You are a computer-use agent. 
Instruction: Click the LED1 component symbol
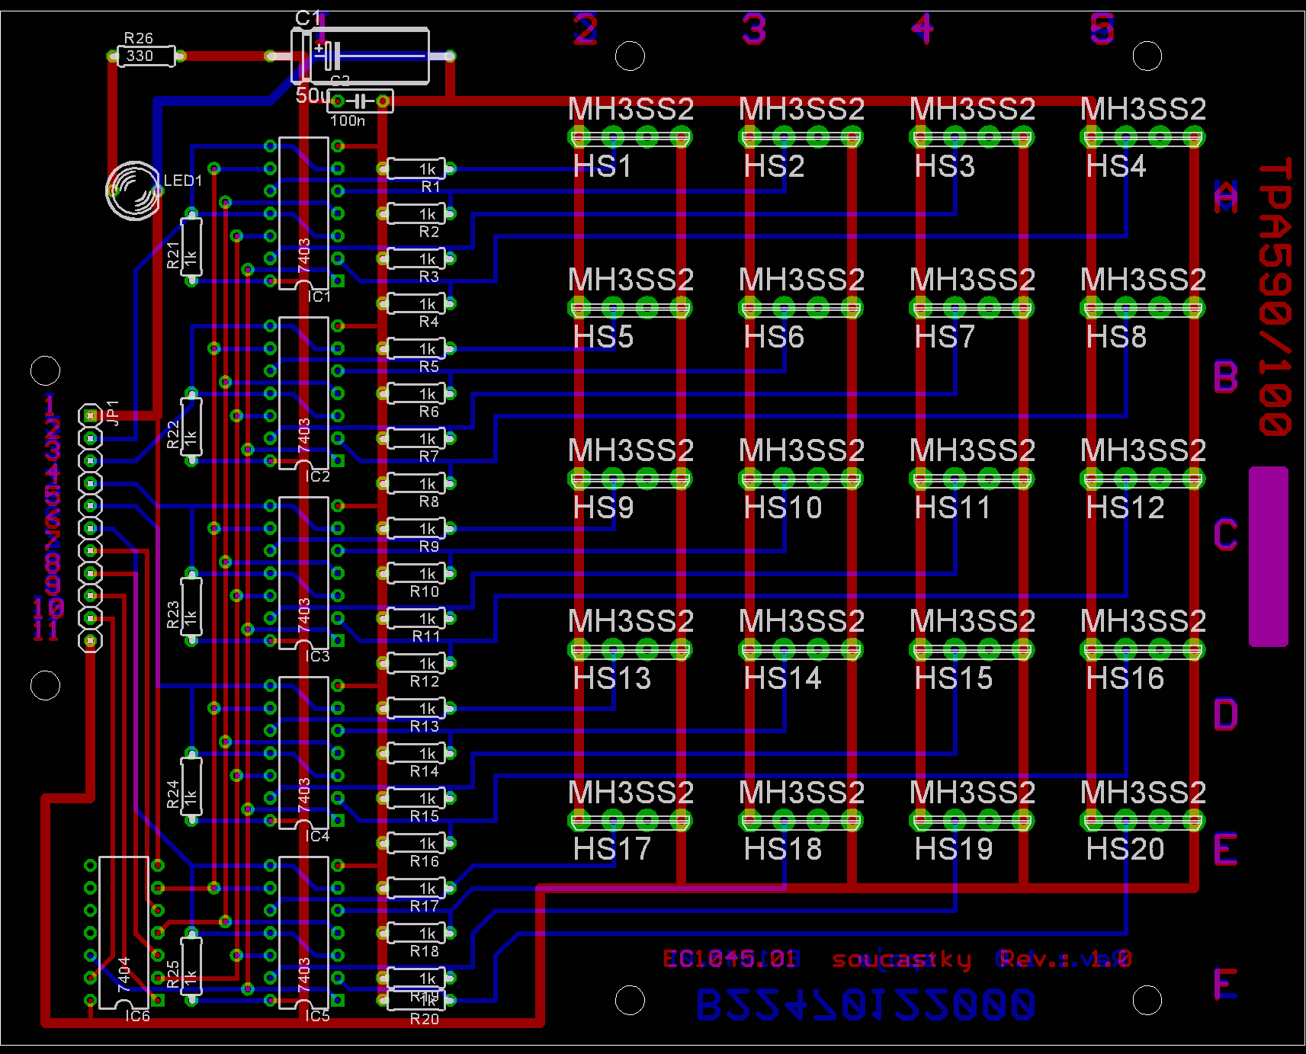pos(133,191)
